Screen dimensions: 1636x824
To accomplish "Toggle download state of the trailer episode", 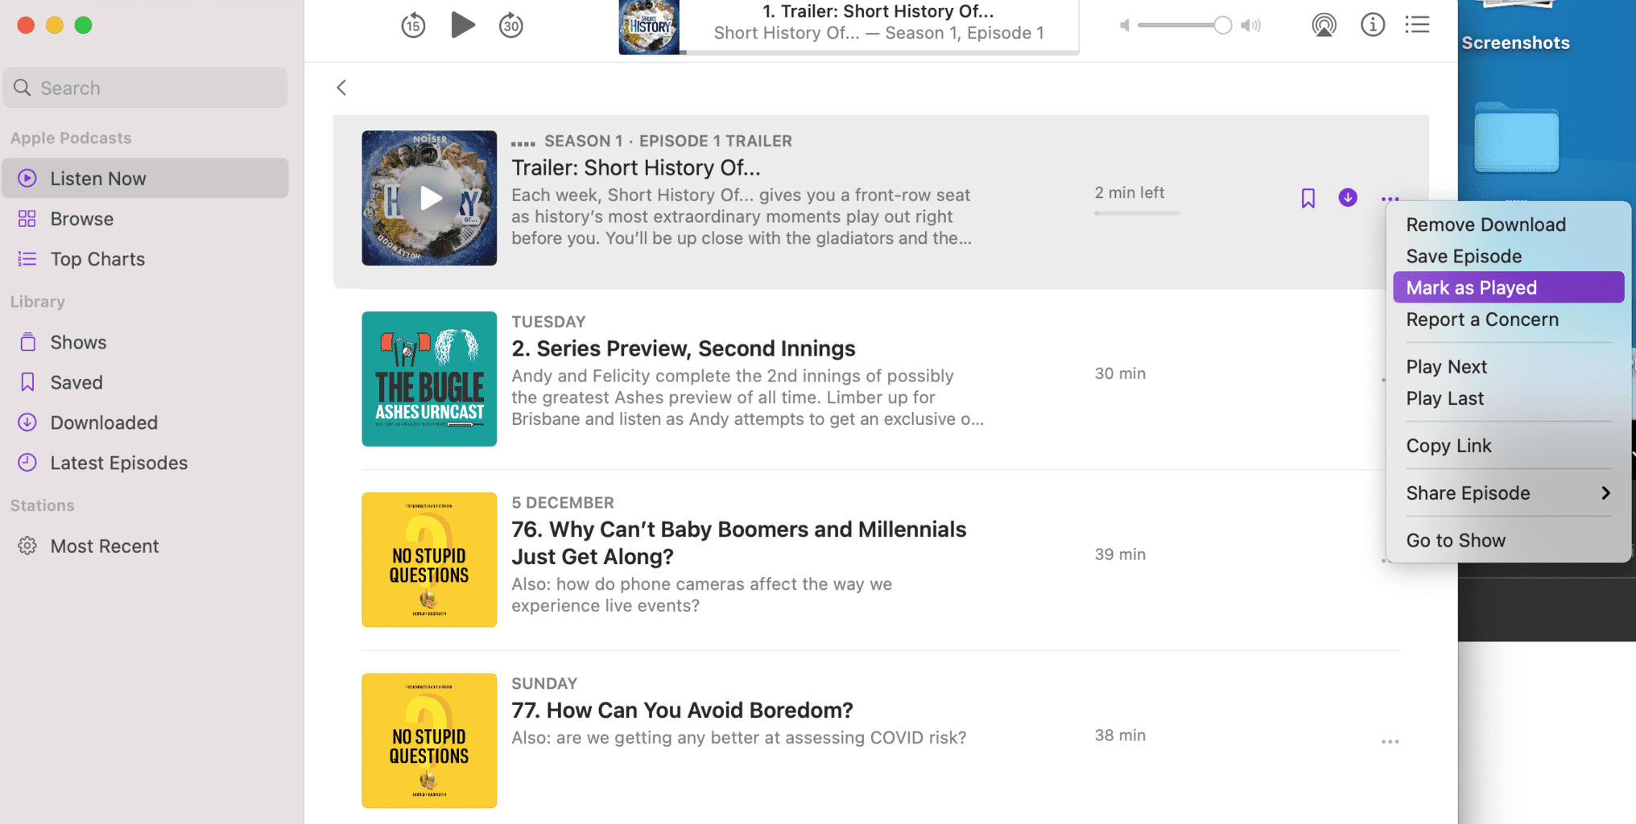I will (1347, 198).
